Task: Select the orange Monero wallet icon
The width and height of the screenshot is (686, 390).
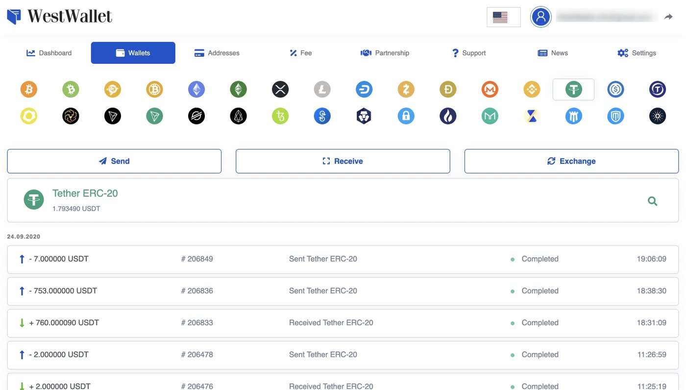Action: (x=490, y=90)
